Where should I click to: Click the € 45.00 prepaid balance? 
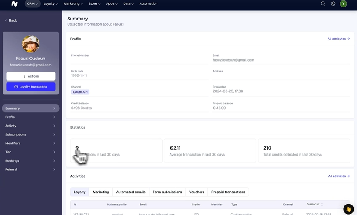point(219,108)
